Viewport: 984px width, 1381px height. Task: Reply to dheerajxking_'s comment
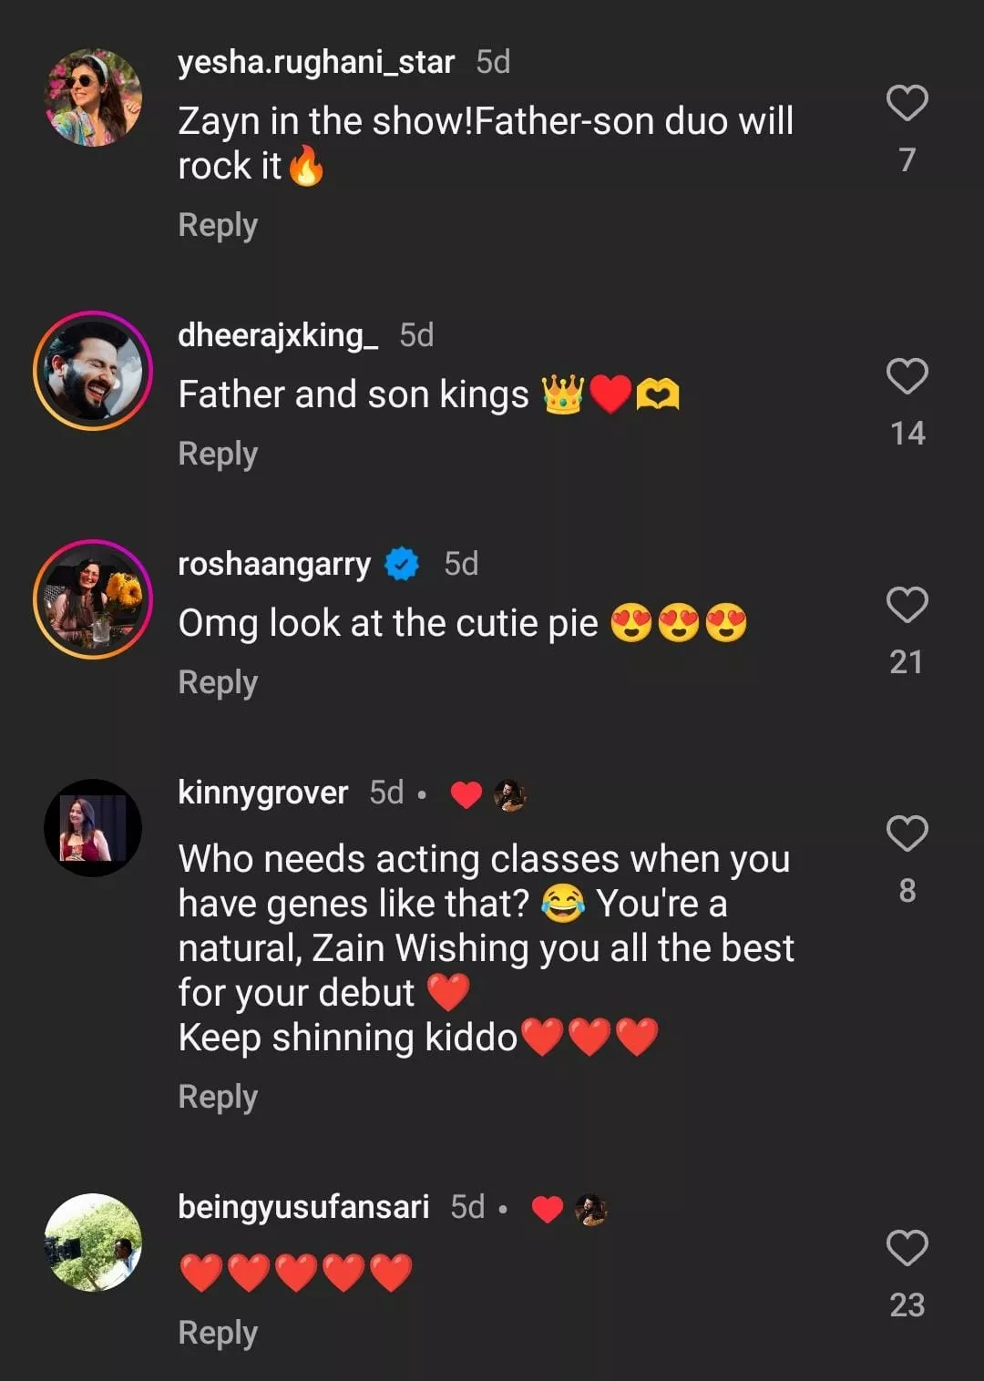point(218,454)
